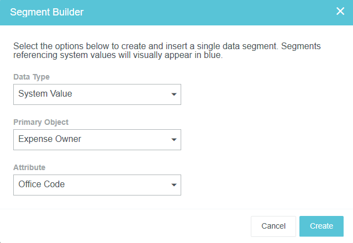Click the Segment Builder title text

[47, 12]
